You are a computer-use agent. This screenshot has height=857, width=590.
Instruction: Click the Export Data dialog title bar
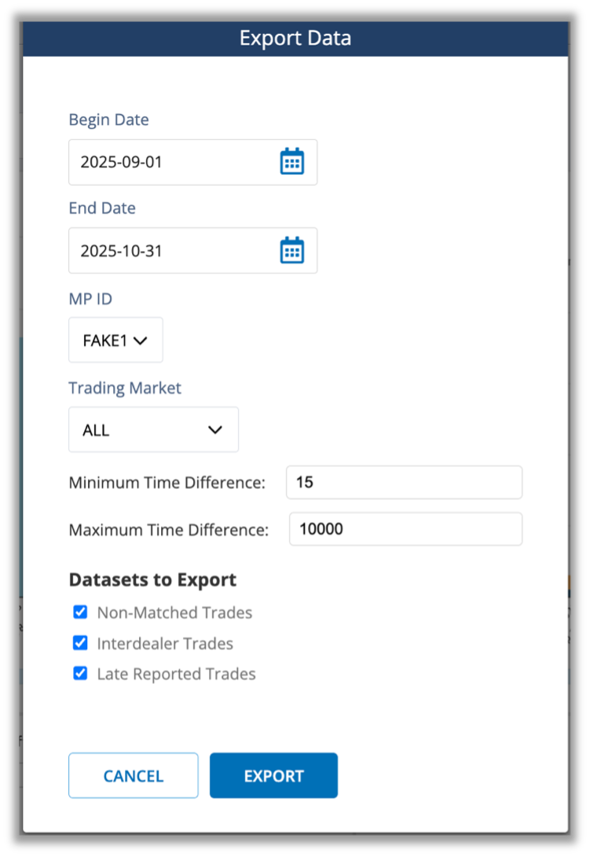295,39
